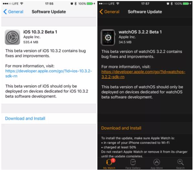The height and width of the screenshot is (171, 194).
Task: Go back to General on white screen
Action: coord(13,12)
